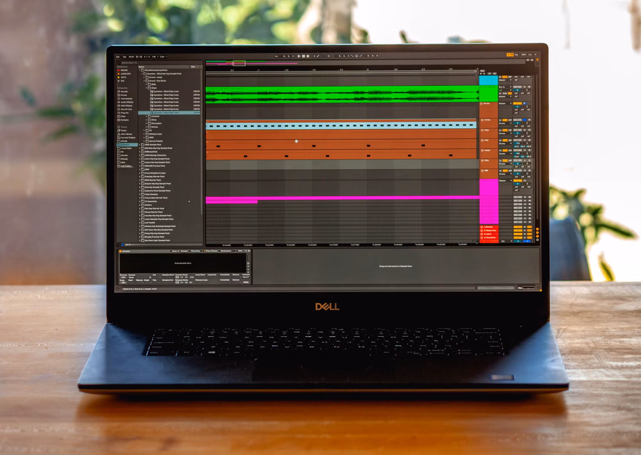The width and height of the screenshot is (641, 455).
Task: Click the Add Folder link in the browser
Action: (127, 166)
